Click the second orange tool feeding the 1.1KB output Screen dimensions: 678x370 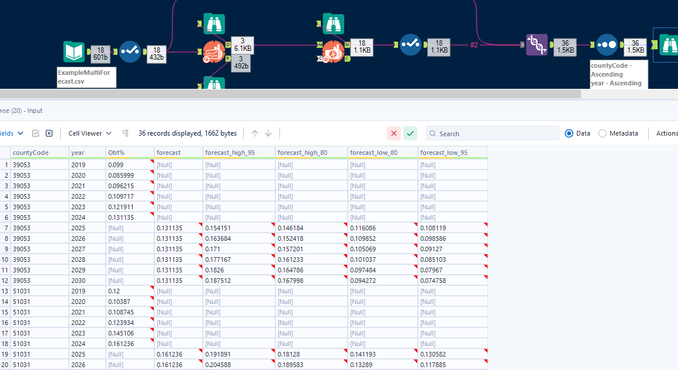pos(333,51)
